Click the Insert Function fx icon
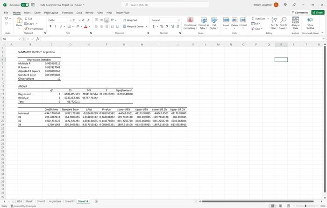 click(x=37, y=39)
